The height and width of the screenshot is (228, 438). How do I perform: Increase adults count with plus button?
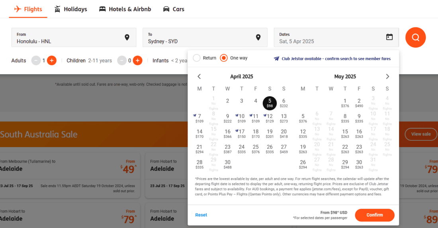tap(51, 61)
